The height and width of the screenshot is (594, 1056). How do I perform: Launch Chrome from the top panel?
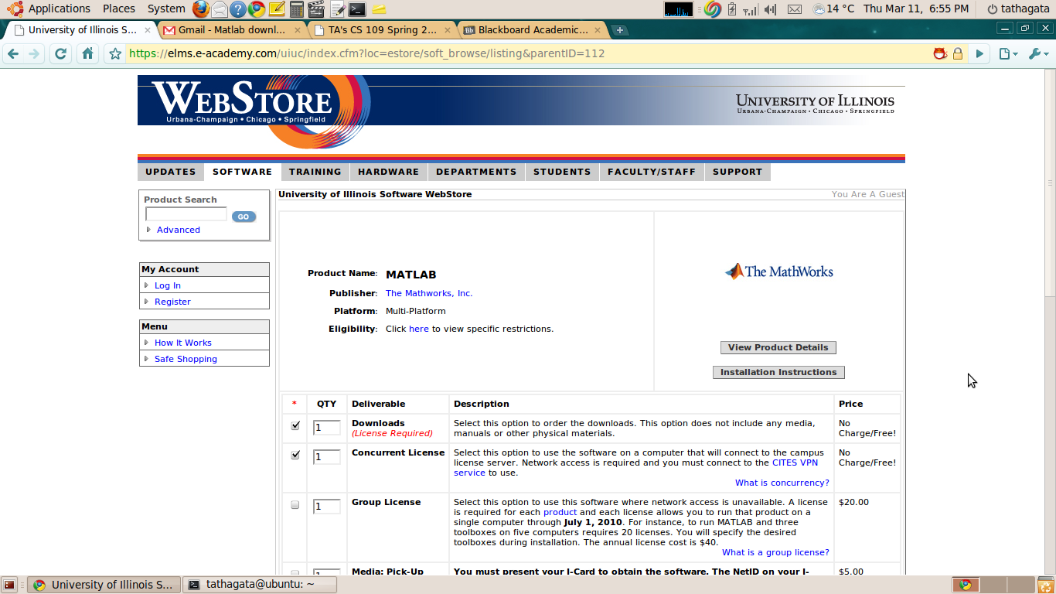coord(257,9)
